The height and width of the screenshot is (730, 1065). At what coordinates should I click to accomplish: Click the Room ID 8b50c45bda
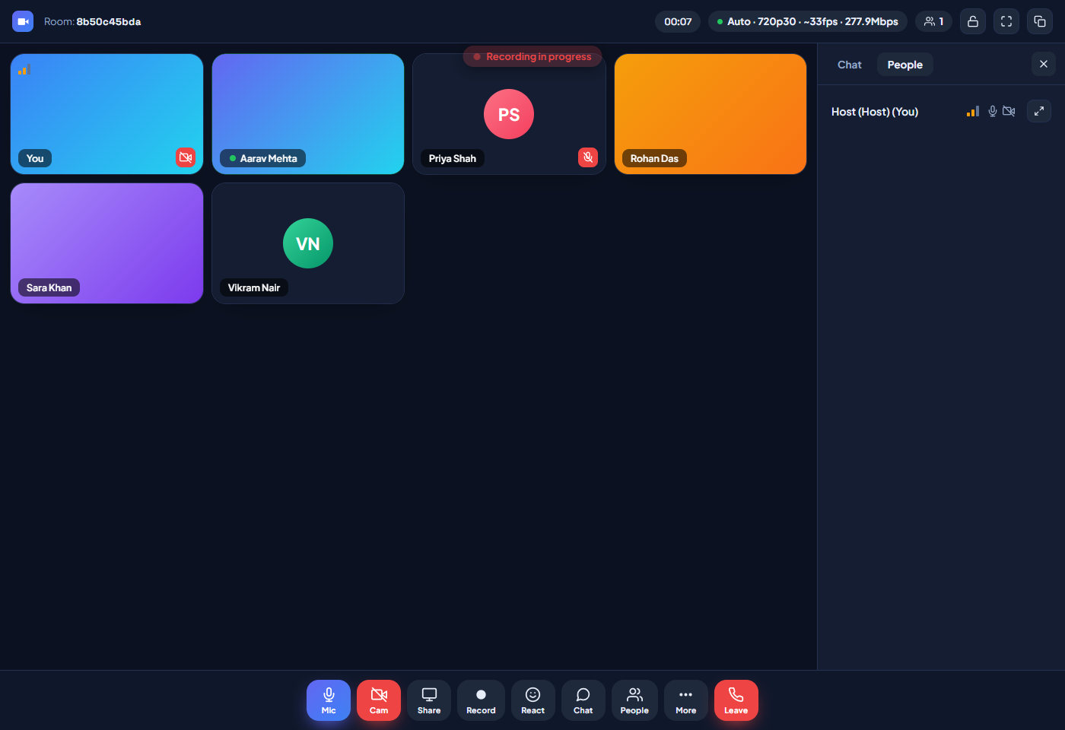point(109,21)
